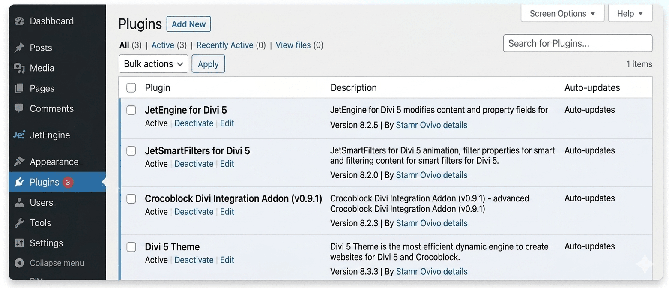Click the Comments bubble icon

point(19,108)
